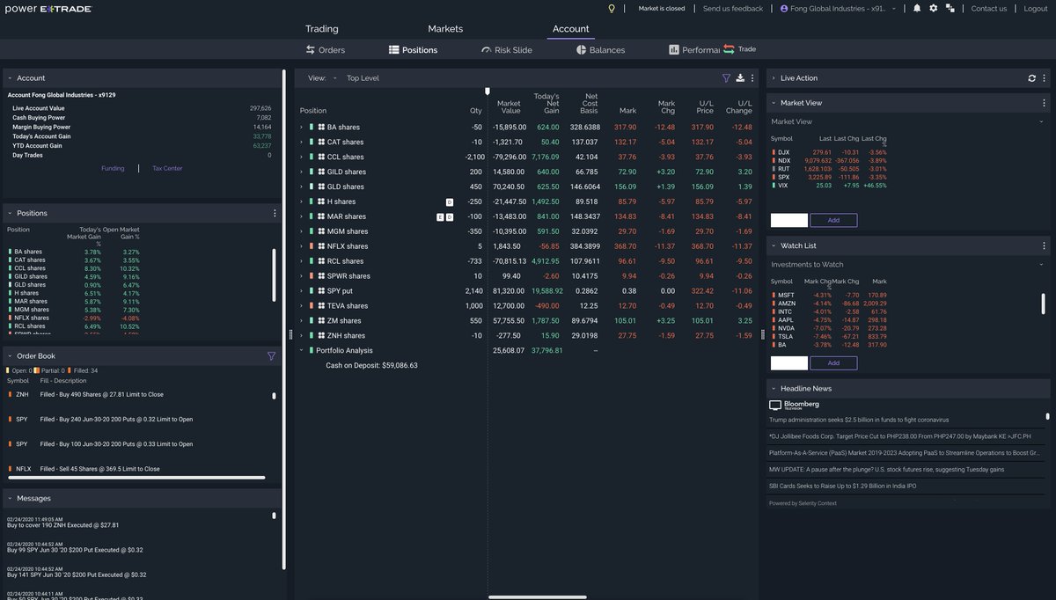Image resolution: width=1056 pixels, height=600 pixels.
Task: Expand the Live Action panel
Action: point(774,78)
